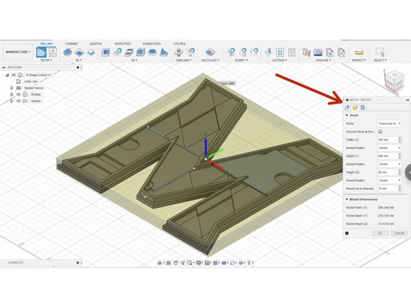The width and height of the screenshot is (411, 308).
Task: Click the Round Up to Nearest field
Action: (x=387, y=189)
